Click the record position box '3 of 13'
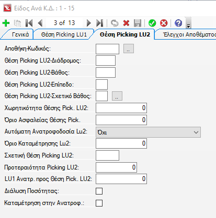 point(64,23)
